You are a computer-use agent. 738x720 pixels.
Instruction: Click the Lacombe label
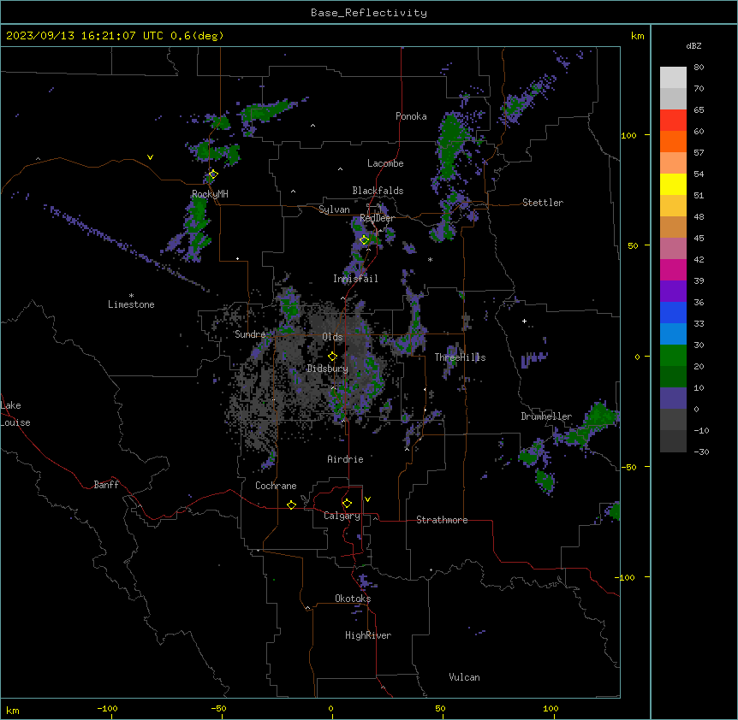(385, 163)
